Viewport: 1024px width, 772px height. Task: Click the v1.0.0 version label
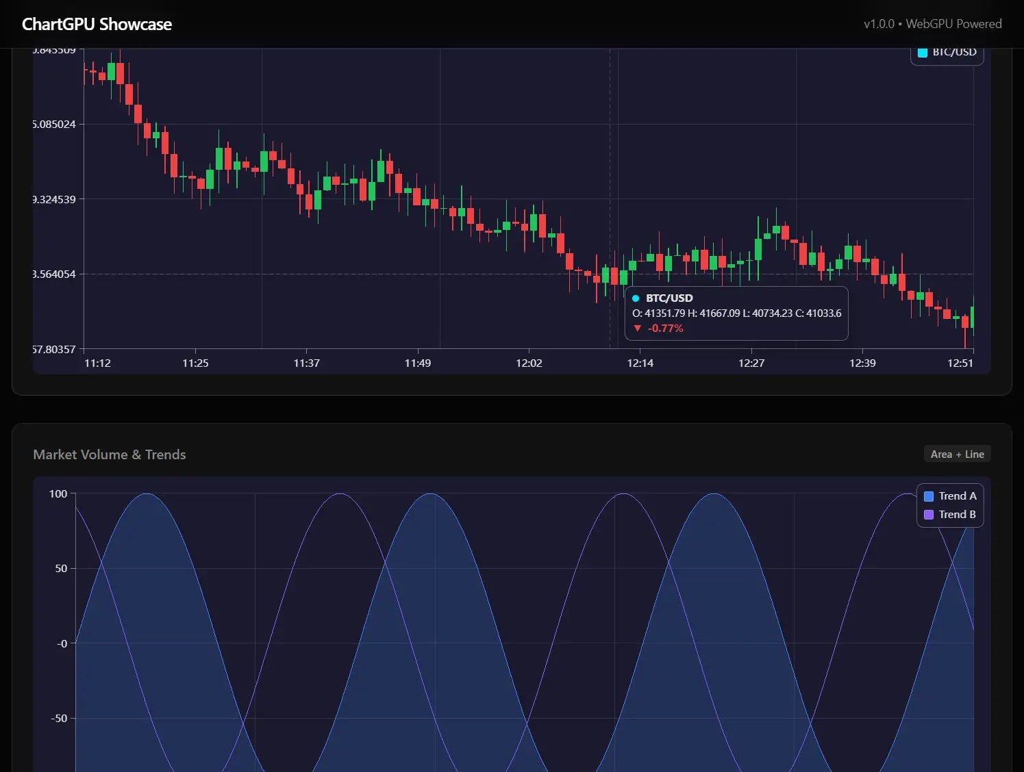(x=879, y=23)
